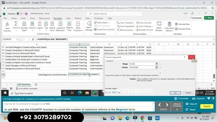217x122 pixels.
Task: Click Cancel in Function Arguments dialog
Action: coord(188,93)
